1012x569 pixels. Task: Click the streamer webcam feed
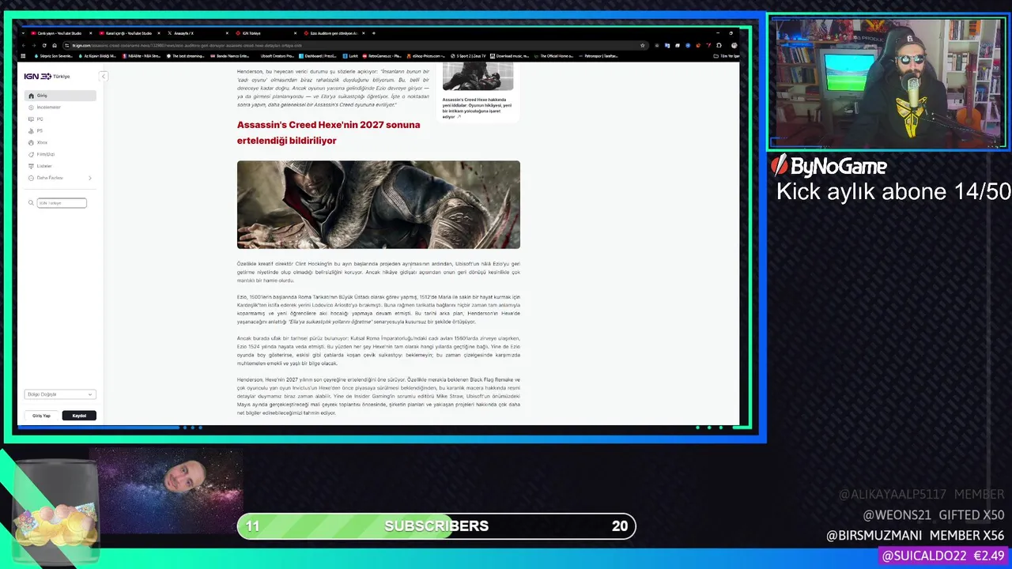click(x=888, y=81)
